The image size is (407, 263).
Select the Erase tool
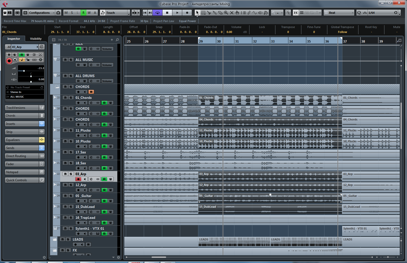coord(220,12)
